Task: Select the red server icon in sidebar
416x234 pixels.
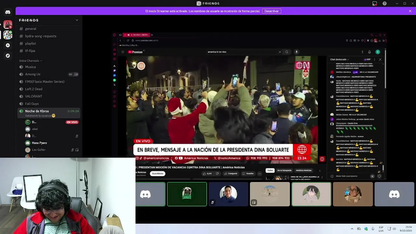Action: click(x=8, y=24)
